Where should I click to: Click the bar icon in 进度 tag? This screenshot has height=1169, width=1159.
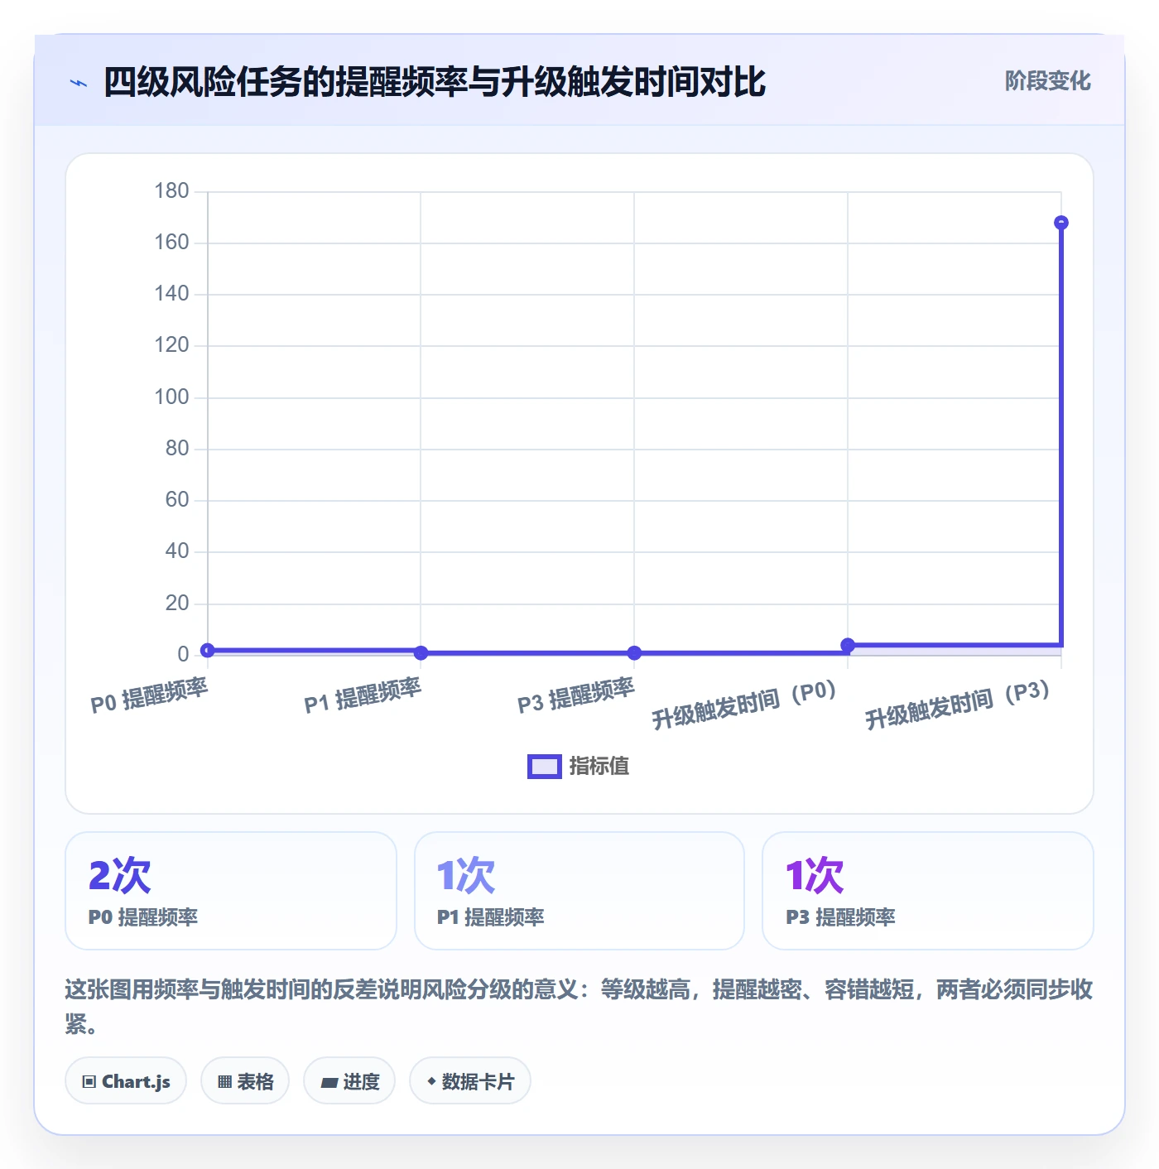[x=329, y=1083]
